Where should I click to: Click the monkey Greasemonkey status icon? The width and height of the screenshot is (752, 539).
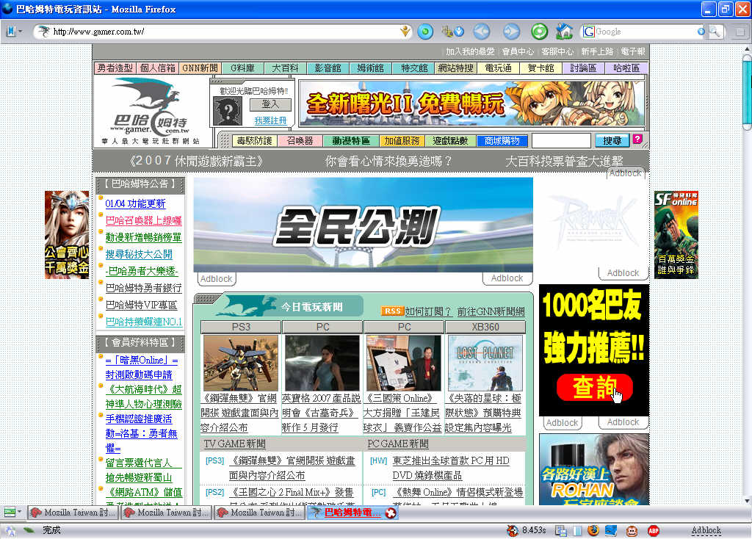point(632,530)
